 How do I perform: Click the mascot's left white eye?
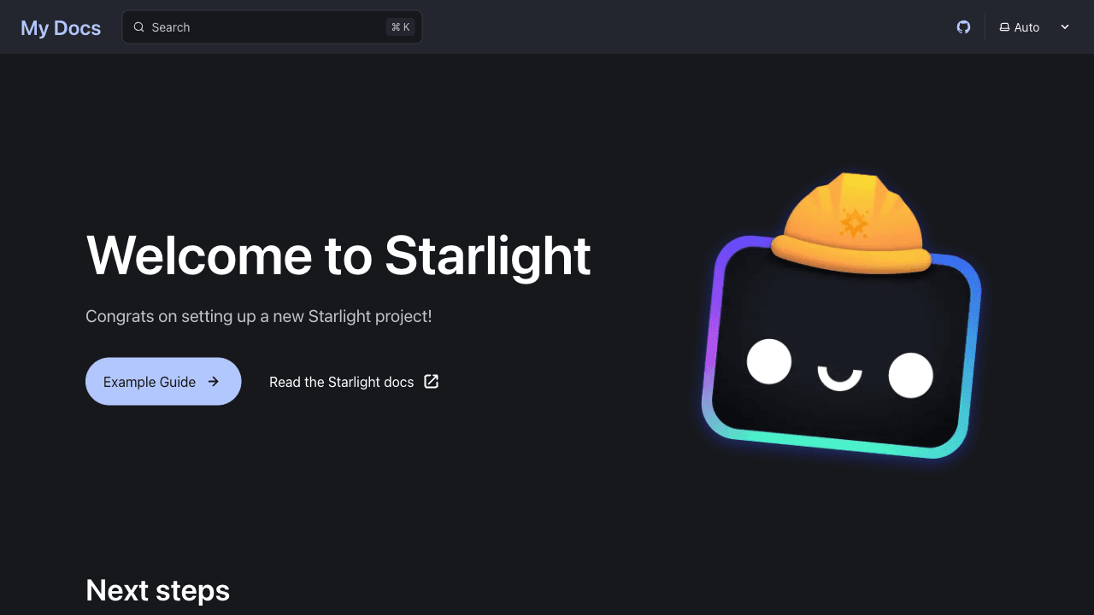(x=769, y=361)
